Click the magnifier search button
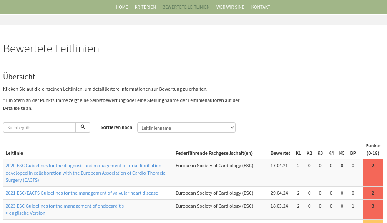 point(83,127)
